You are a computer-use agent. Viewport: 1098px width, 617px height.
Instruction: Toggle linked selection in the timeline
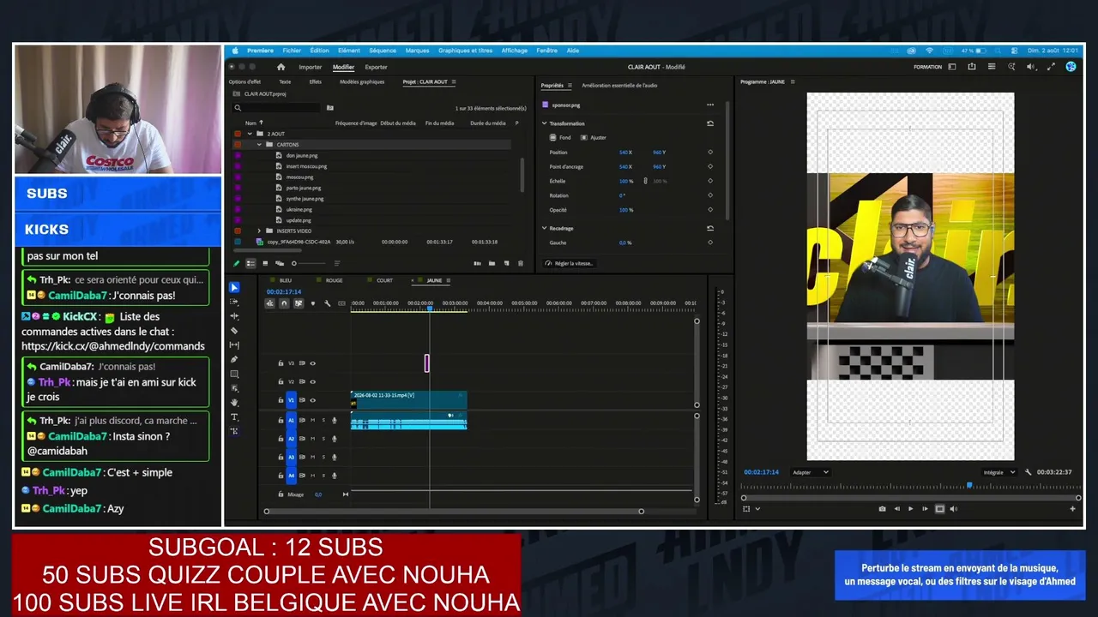pos(299,303)
